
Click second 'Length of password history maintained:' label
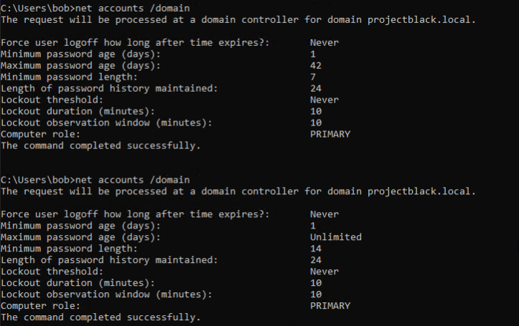[109, 260]
